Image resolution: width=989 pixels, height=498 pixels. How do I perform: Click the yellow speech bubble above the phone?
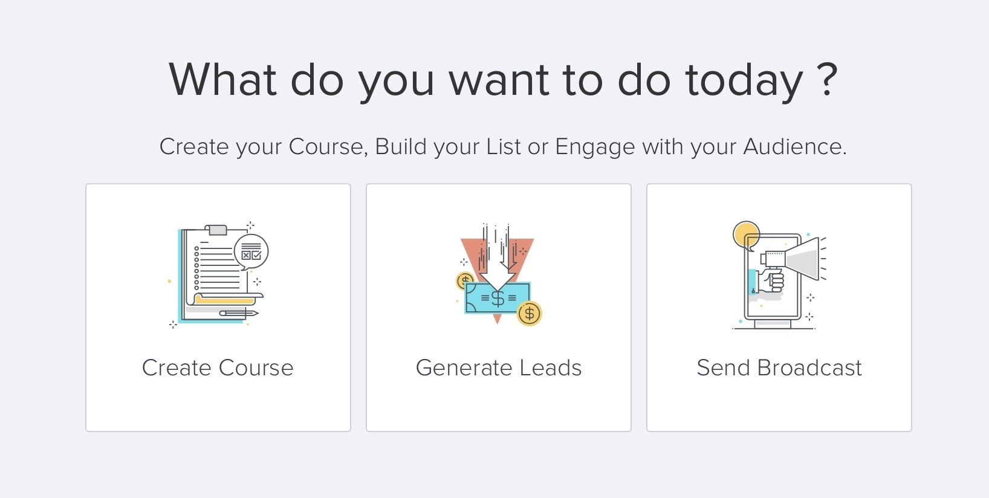point(746,235)
